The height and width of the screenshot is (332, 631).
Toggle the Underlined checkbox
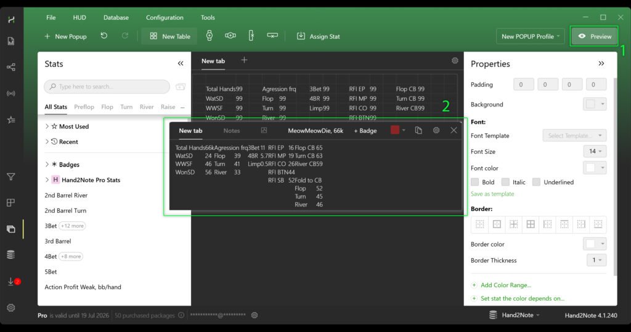(x=536, y=182)
